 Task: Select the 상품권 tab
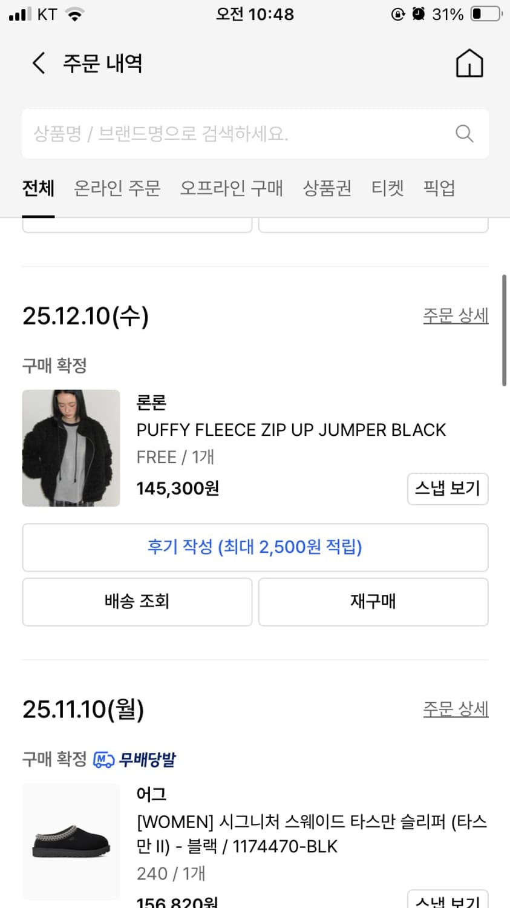pyautogui.click(x=327, y=188)
